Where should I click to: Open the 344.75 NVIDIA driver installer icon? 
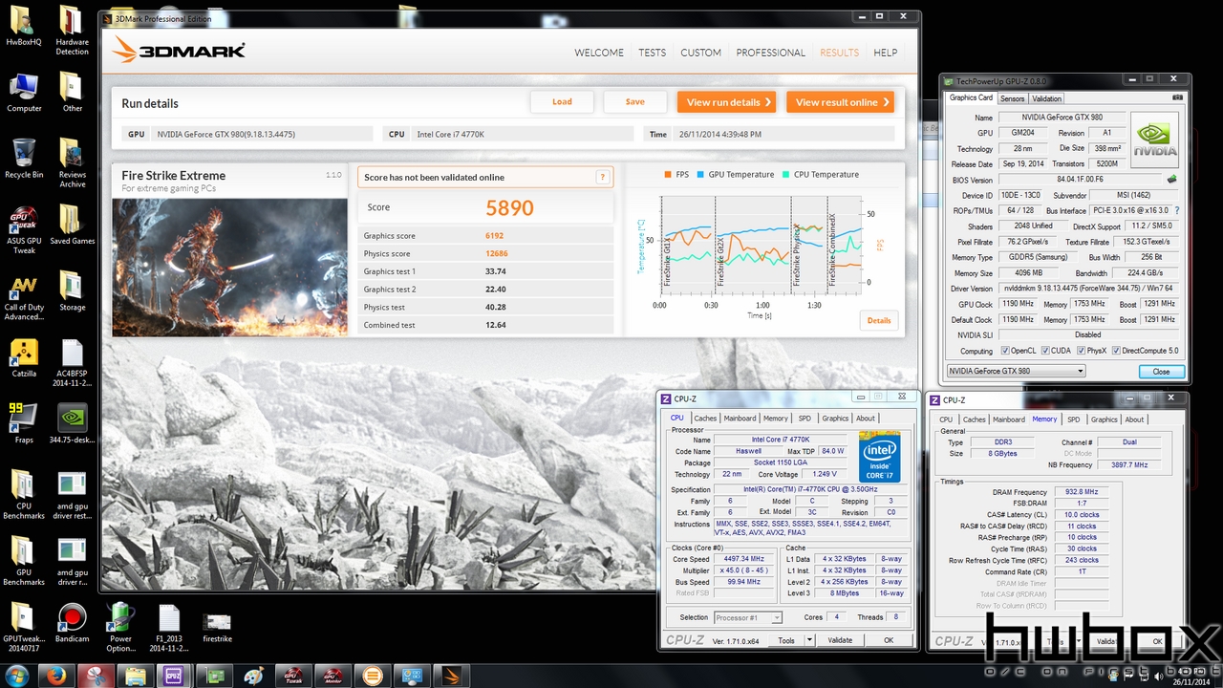73,423
